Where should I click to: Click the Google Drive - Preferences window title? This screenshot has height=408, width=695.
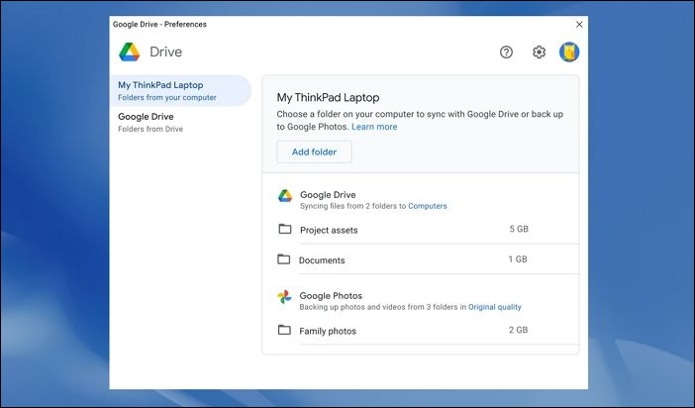(x=159, y=25)
